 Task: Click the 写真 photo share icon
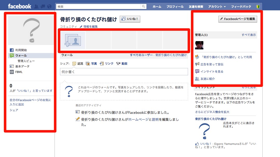coord(88,63)
